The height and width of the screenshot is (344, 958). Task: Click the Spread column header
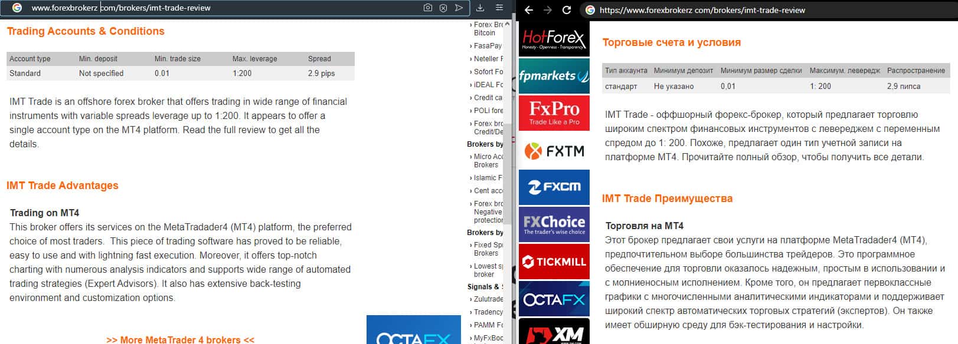point(319,59)
